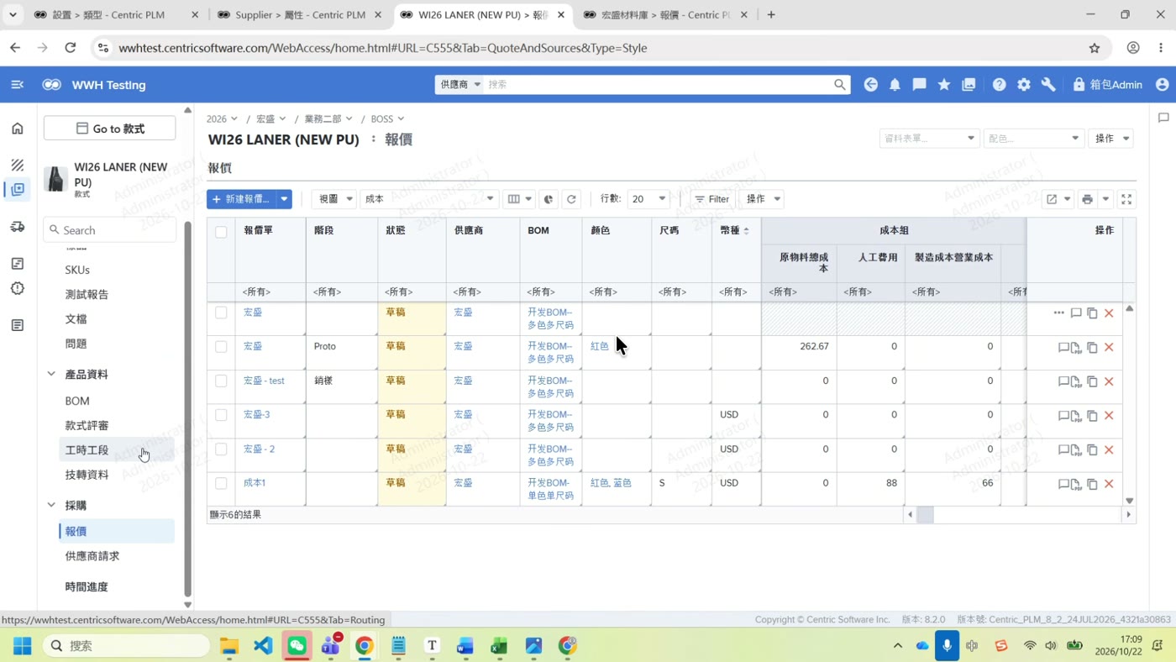
Task: Click the fullscreen expand icon
Action: (x=1126, y=199)
